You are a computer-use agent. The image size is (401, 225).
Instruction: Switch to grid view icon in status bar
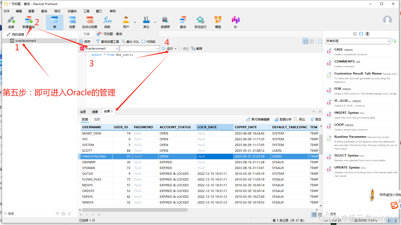(x=314, y=215)
